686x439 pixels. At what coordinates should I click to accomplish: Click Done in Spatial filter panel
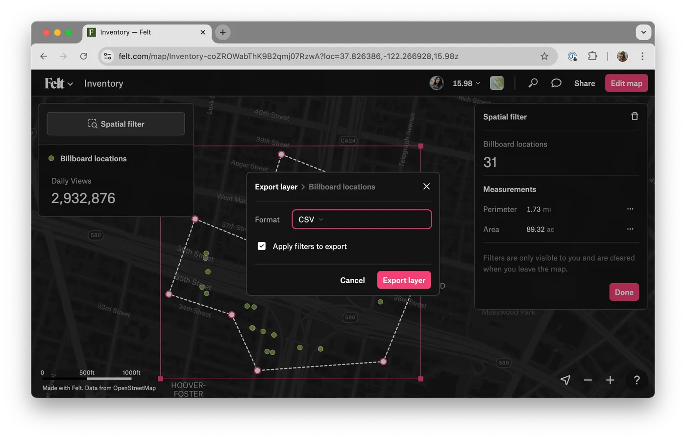point(624,292)
